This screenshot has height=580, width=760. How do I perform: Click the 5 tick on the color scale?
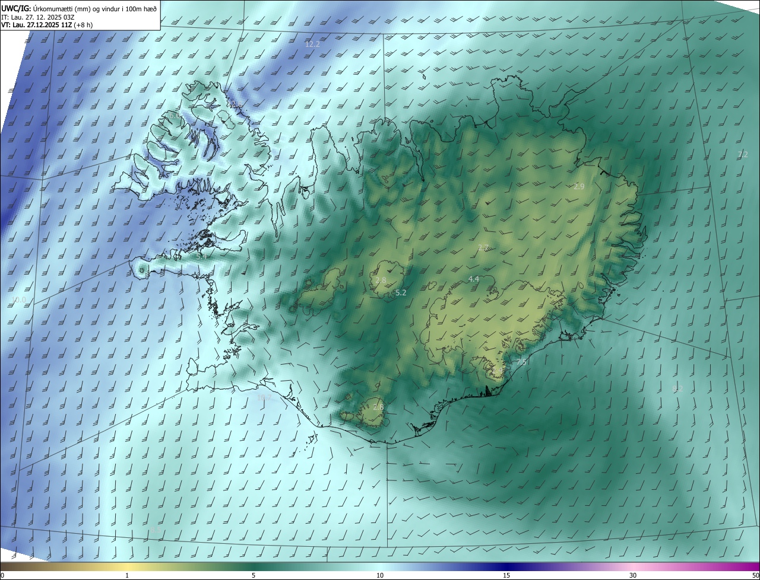click(254, 575)
